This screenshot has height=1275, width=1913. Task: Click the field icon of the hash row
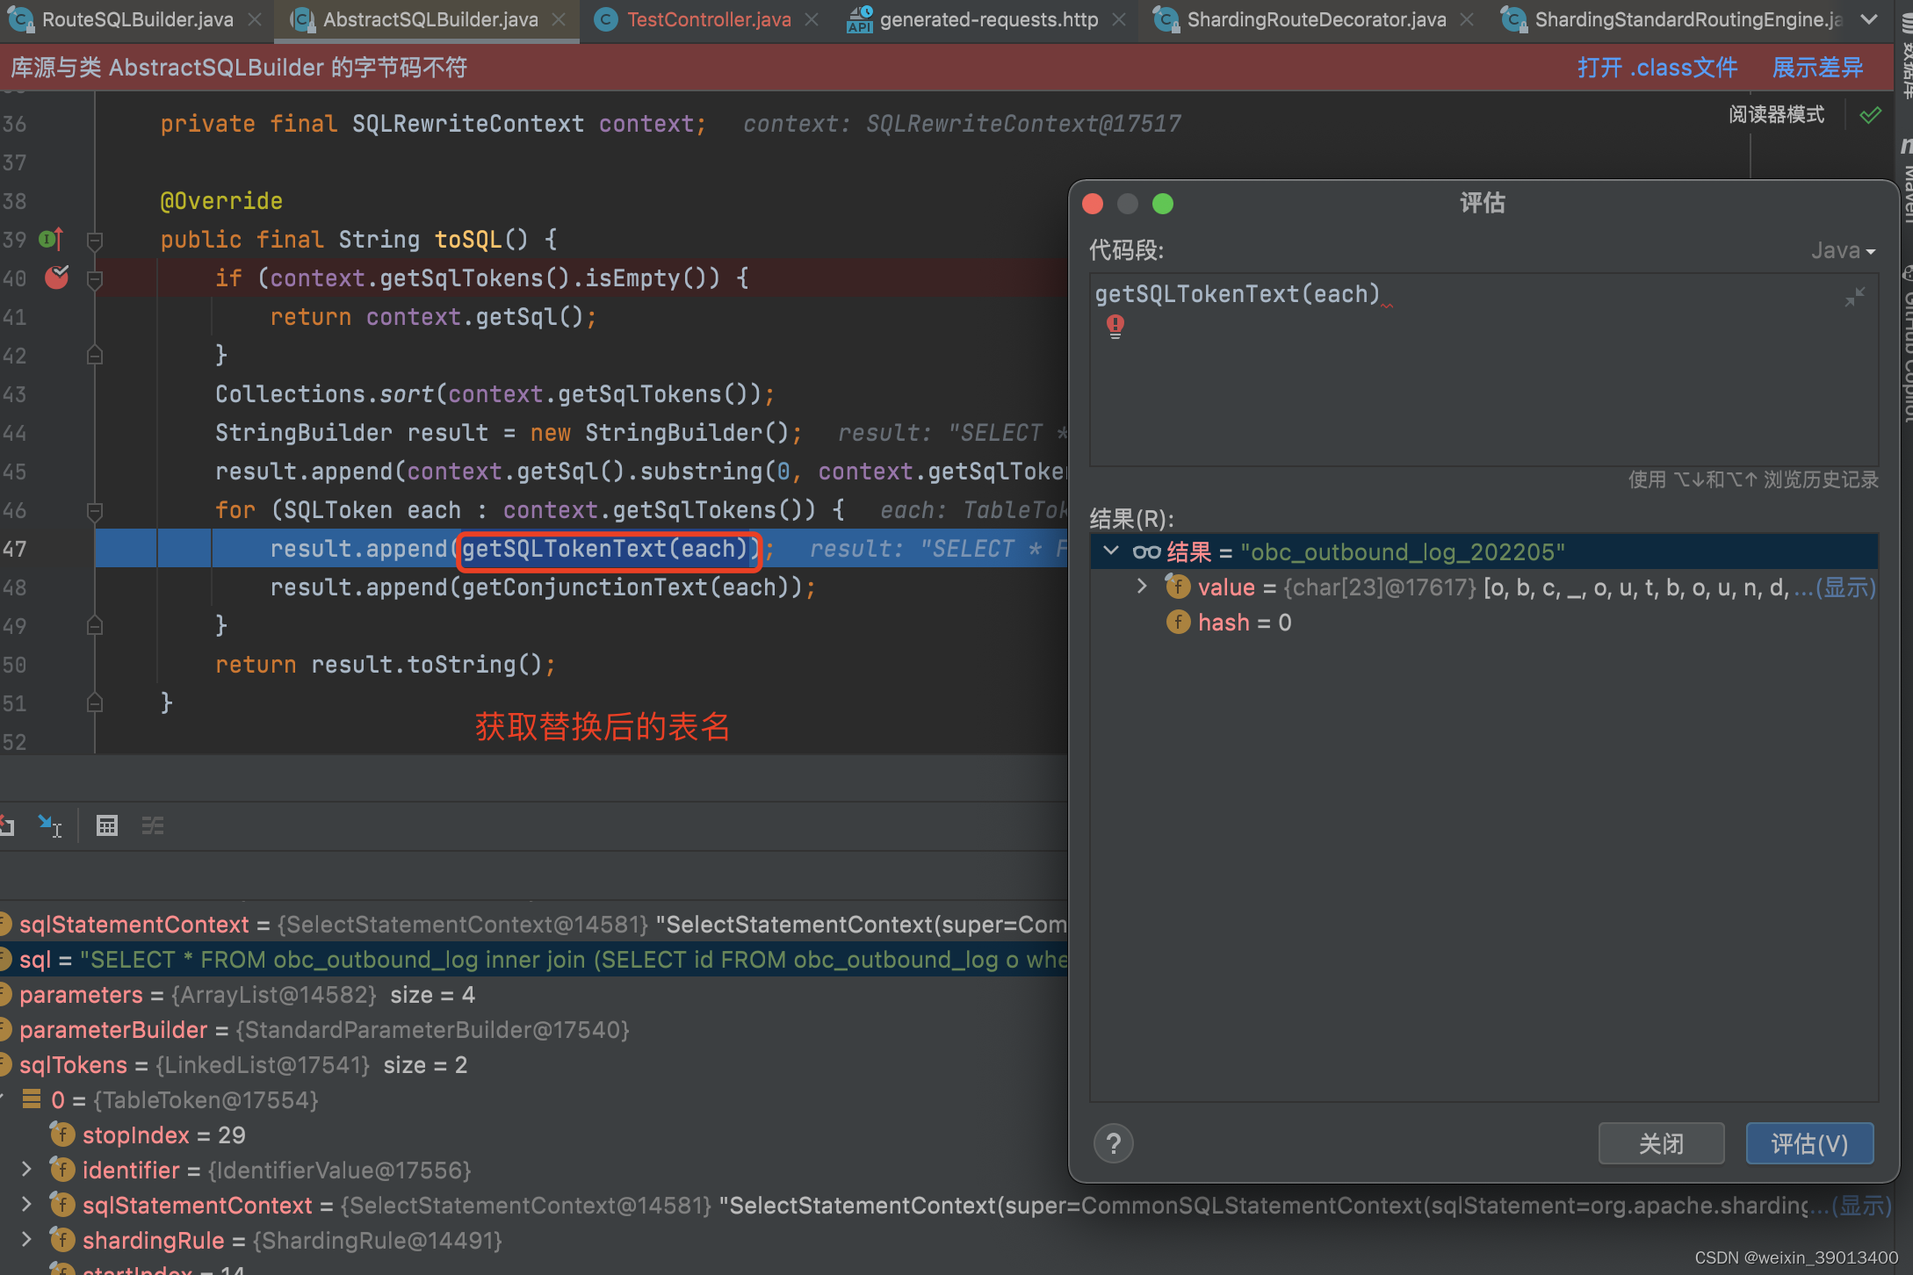point(1178,622)
